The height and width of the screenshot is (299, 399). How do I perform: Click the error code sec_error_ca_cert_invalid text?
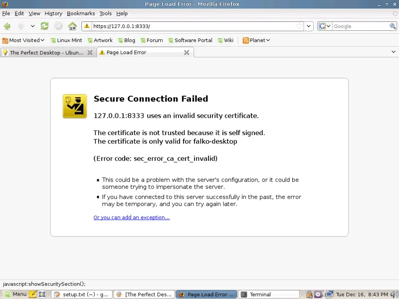[x=156, y=158]
